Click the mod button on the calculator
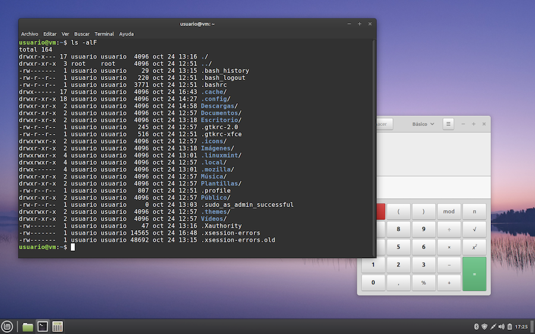The width and height of the screenshot is (535, 334). [x=449, y=212]
